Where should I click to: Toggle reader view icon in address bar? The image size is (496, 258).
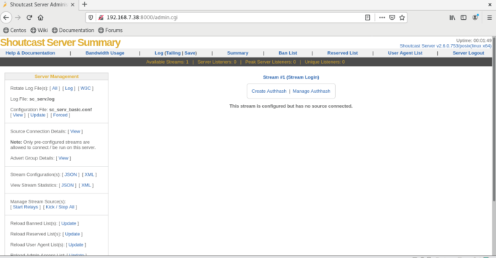point(367,18)
